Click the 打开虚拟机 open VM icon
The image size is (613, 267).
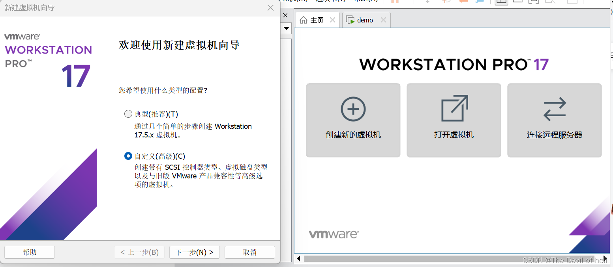454,108
